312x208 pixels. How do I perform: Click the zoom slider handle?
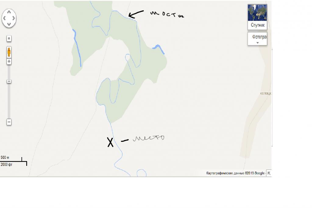[x=9, y=81]
